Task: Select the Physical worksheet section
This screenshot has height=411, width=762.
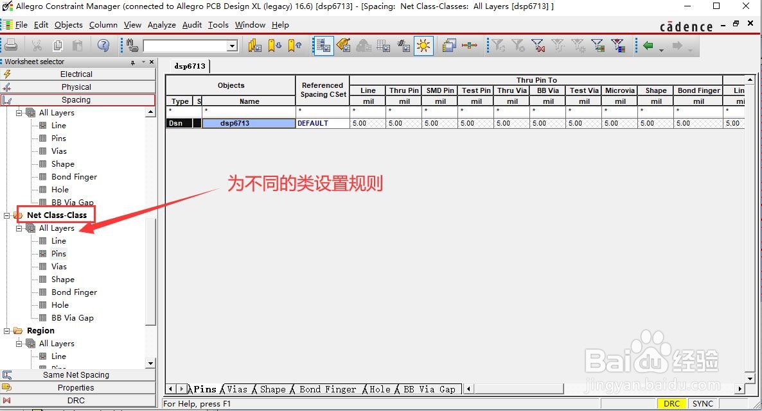Action: 78,87
